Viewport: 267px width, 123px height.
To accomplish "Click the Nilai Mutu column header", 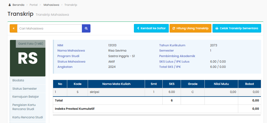I will (221, 84).
